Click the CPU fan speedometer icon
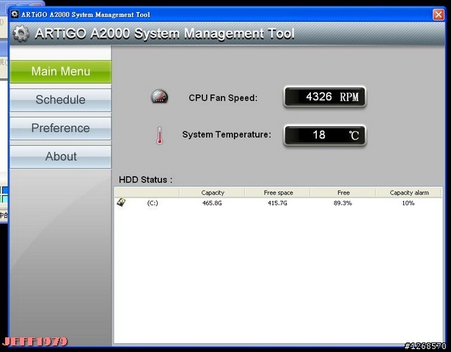The image size is (451, 352). [x=159, y=96]
